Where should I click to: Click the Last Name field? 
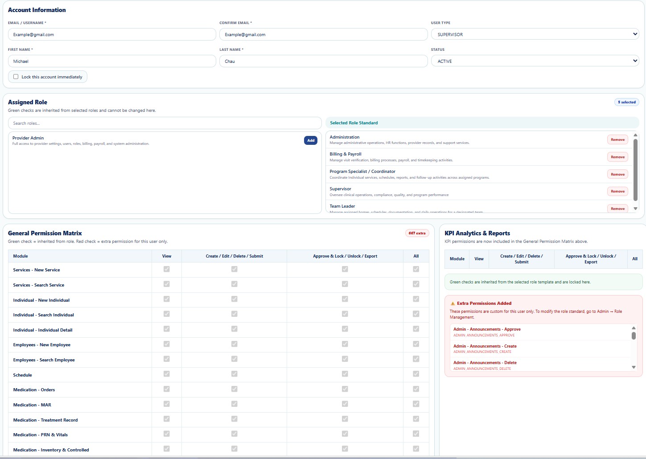[x=323, y=61]
